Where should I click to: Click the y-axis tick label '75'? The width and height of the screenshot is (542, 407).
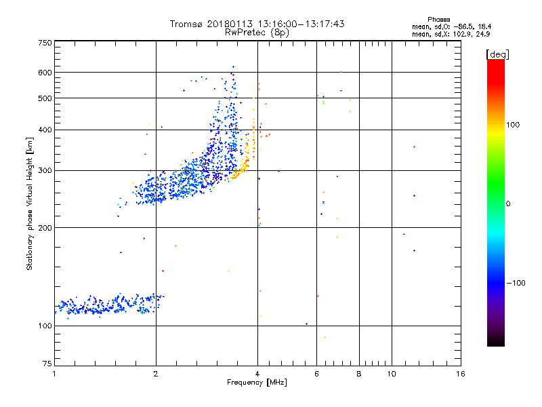click(x=47, y=364)
